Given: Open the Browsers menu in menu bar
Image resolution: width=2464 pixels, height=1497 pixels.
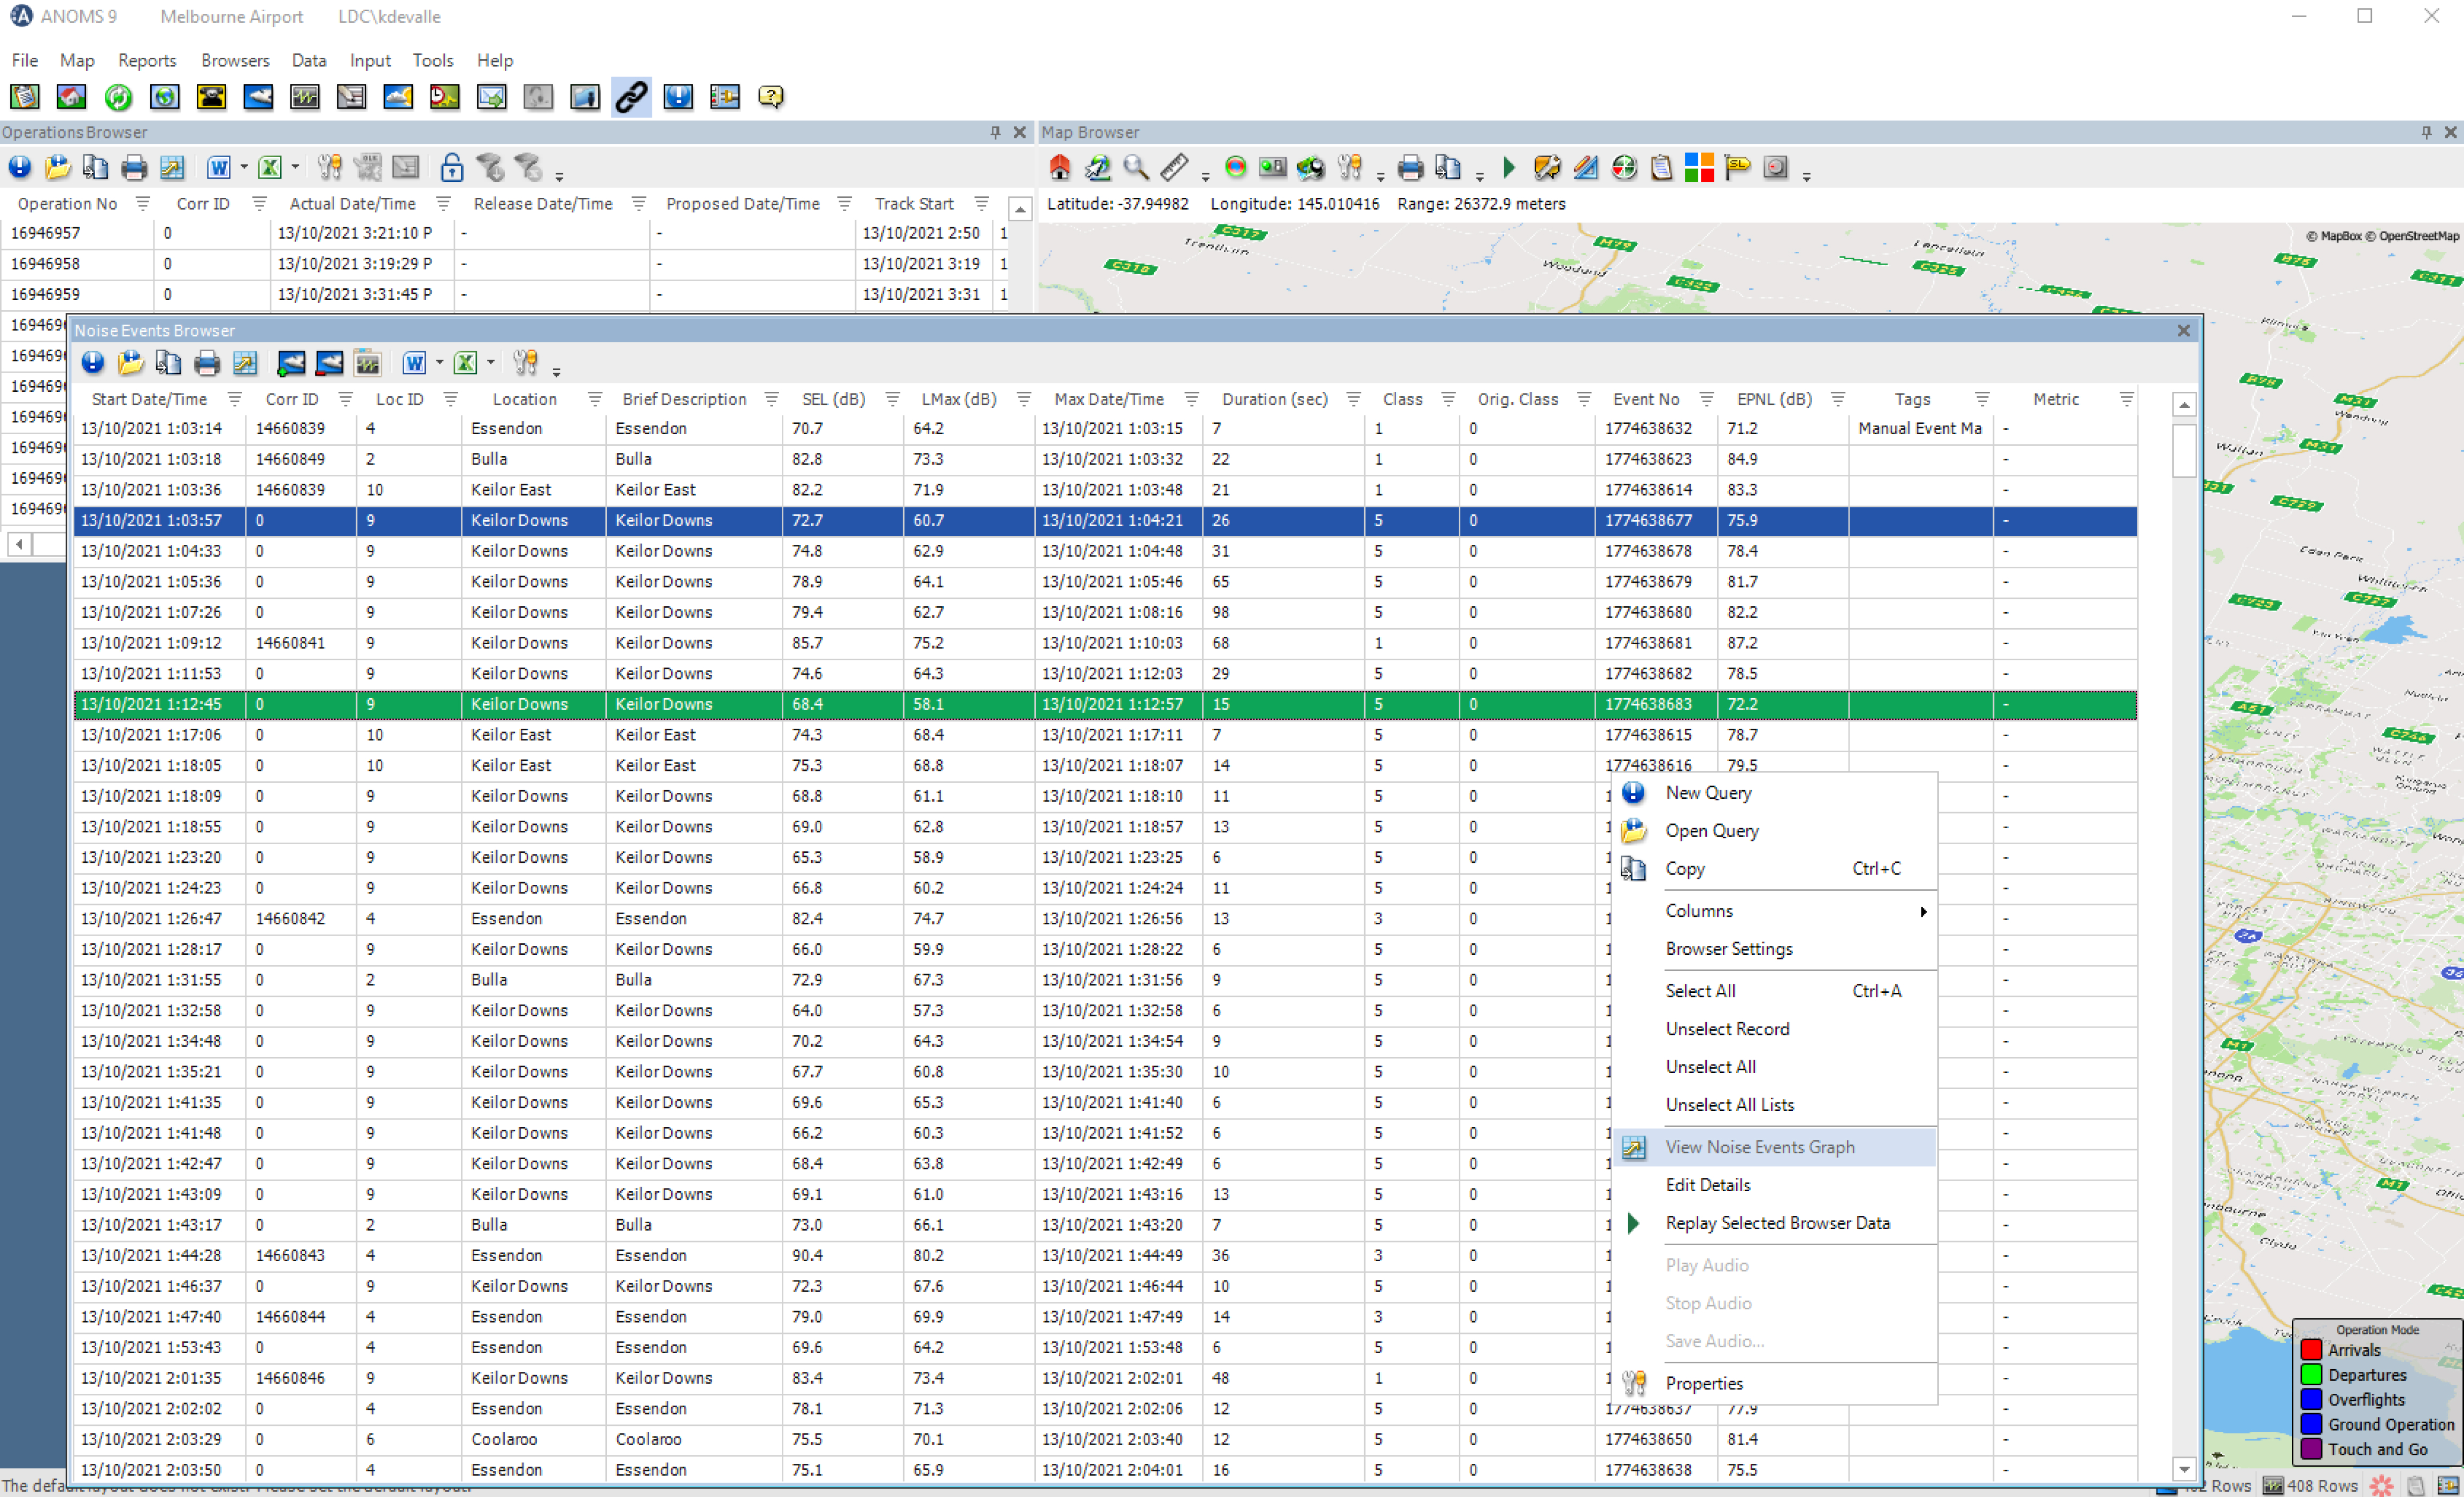Looking at the screenshot, I should click(235, 60).
